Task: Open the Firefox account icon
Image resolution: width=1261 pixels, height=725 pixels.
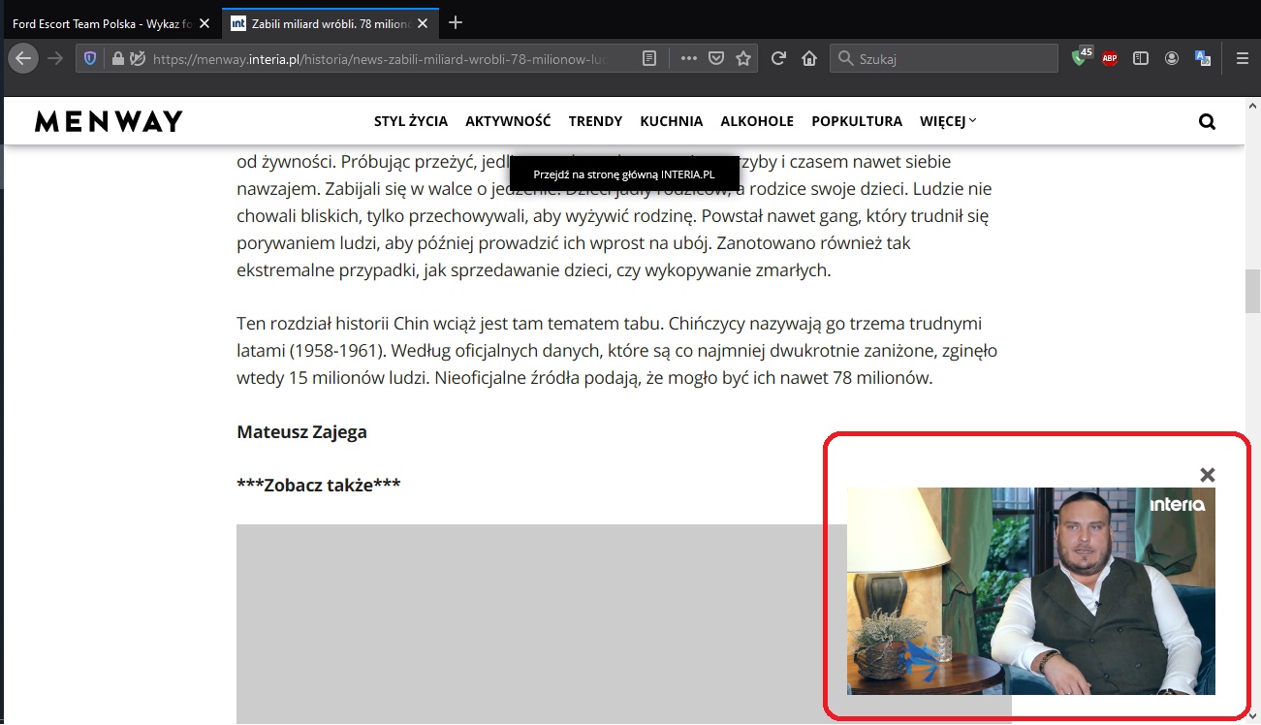Action: [x=1172, y=58]
